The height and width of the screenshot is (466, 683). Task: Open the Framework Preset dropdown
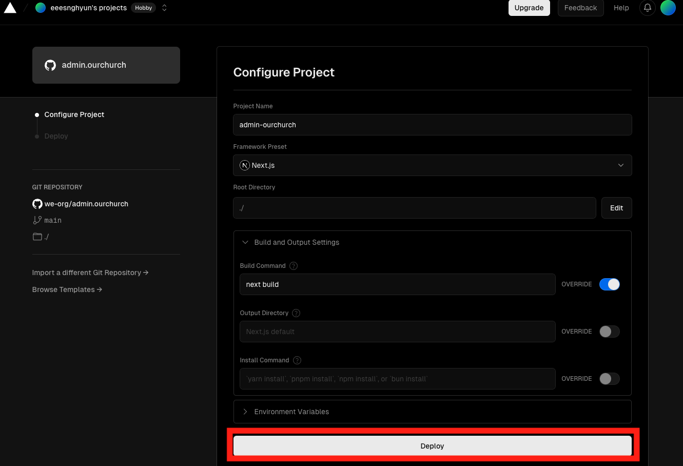pyautogui.click(x=433, y=165)
